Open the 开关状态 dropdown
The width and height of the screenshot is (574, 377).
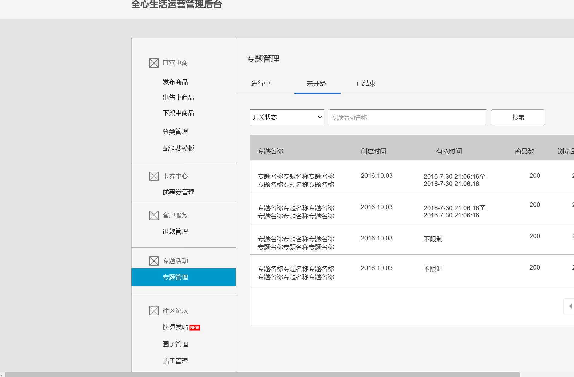(287, 117)
